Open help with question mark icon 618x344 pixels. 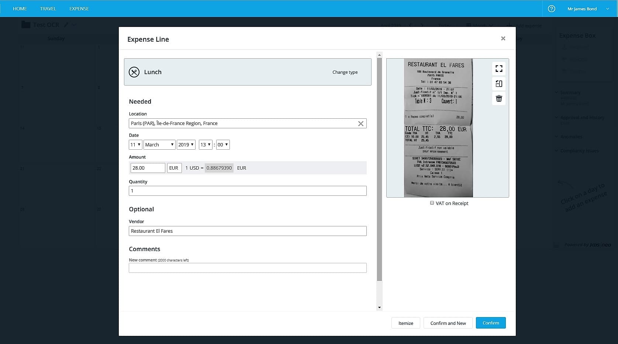[x=552, y=8]
